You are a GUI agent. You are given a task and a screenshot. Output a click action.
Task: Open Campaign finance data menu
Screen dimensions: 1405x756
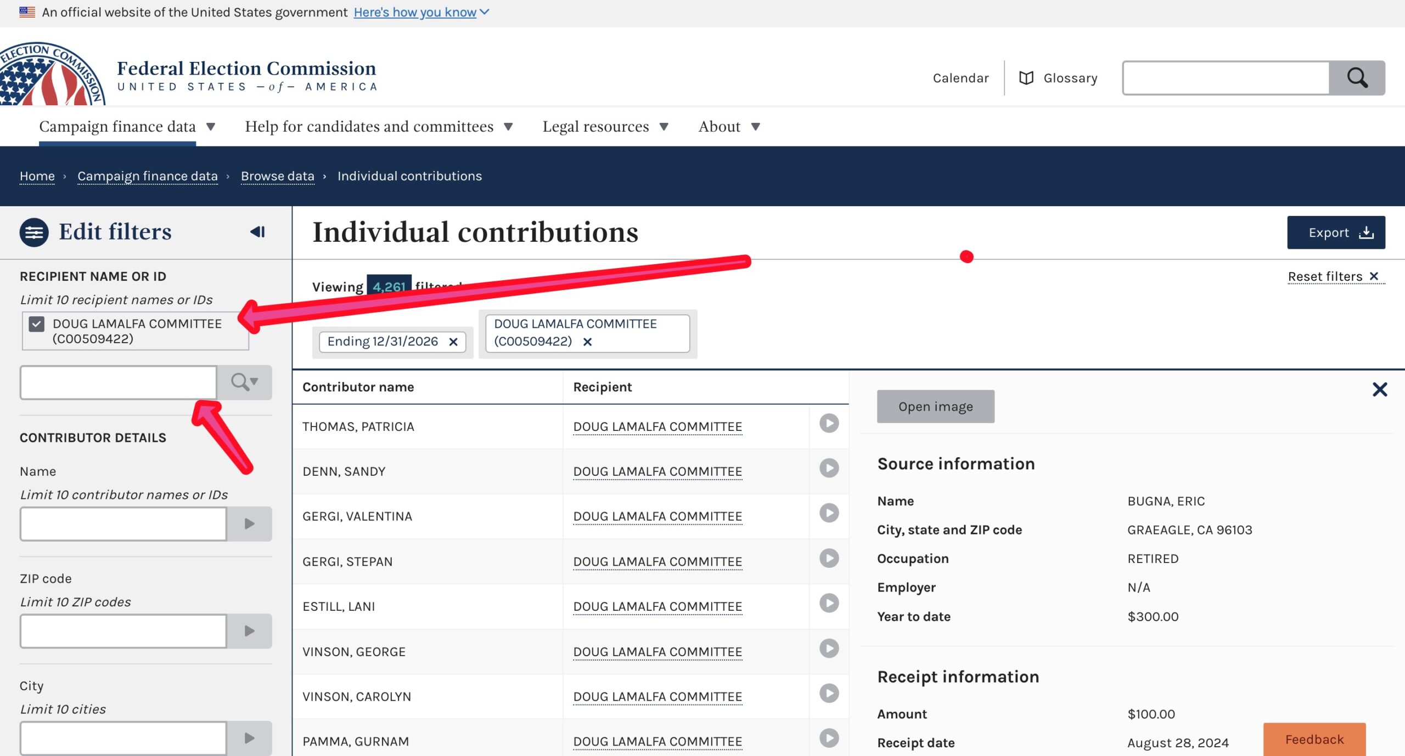click(x=127, y=127)
